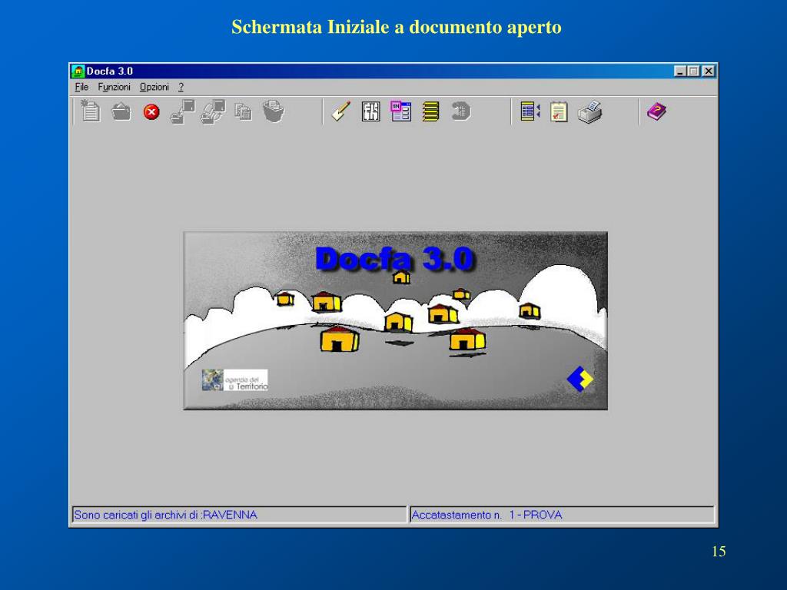Screen dimensions: 787x590
Task: Click status text 'Sono caricati gli archivi di :RAVENNA'
Action: 166,515
